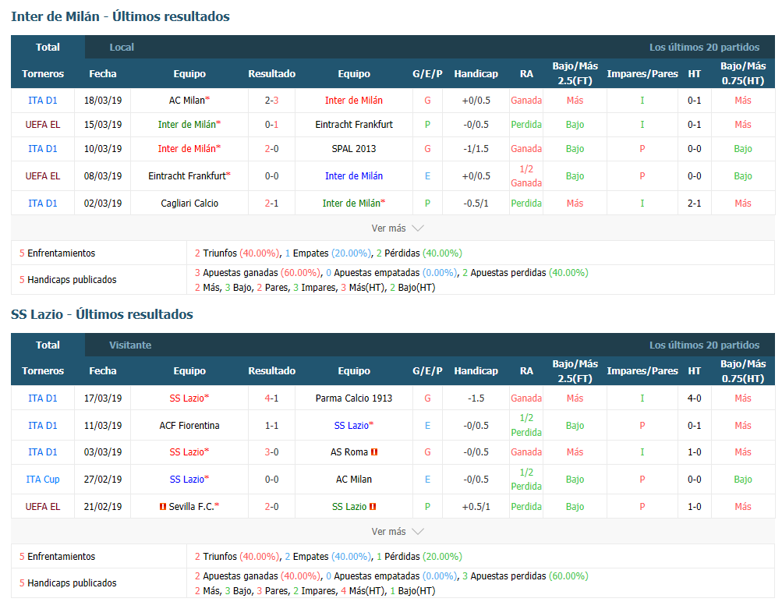Click the ACF Fiorentina team name
The height and width of the screenshot is (602, 782).
pyautogui.click(x=189, y=426)
